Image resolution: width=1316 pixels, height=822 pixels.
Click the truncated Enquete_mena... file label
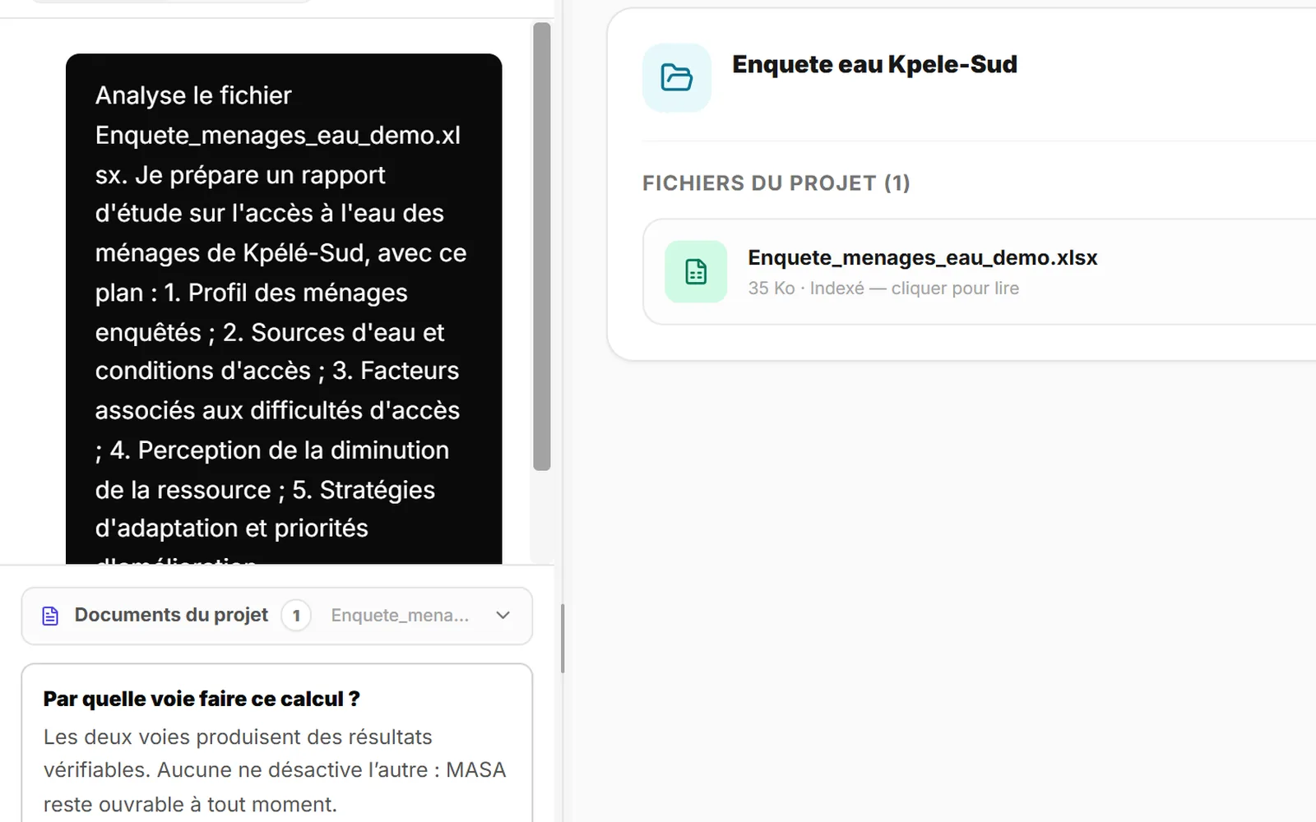click(x=400, y=616)
